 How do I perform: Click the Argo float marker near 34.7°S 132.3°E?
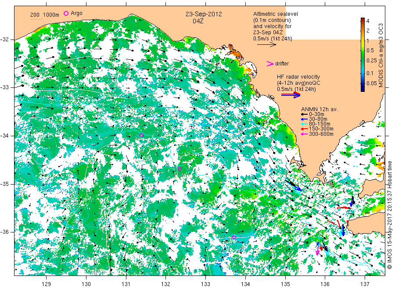[180, 169]
